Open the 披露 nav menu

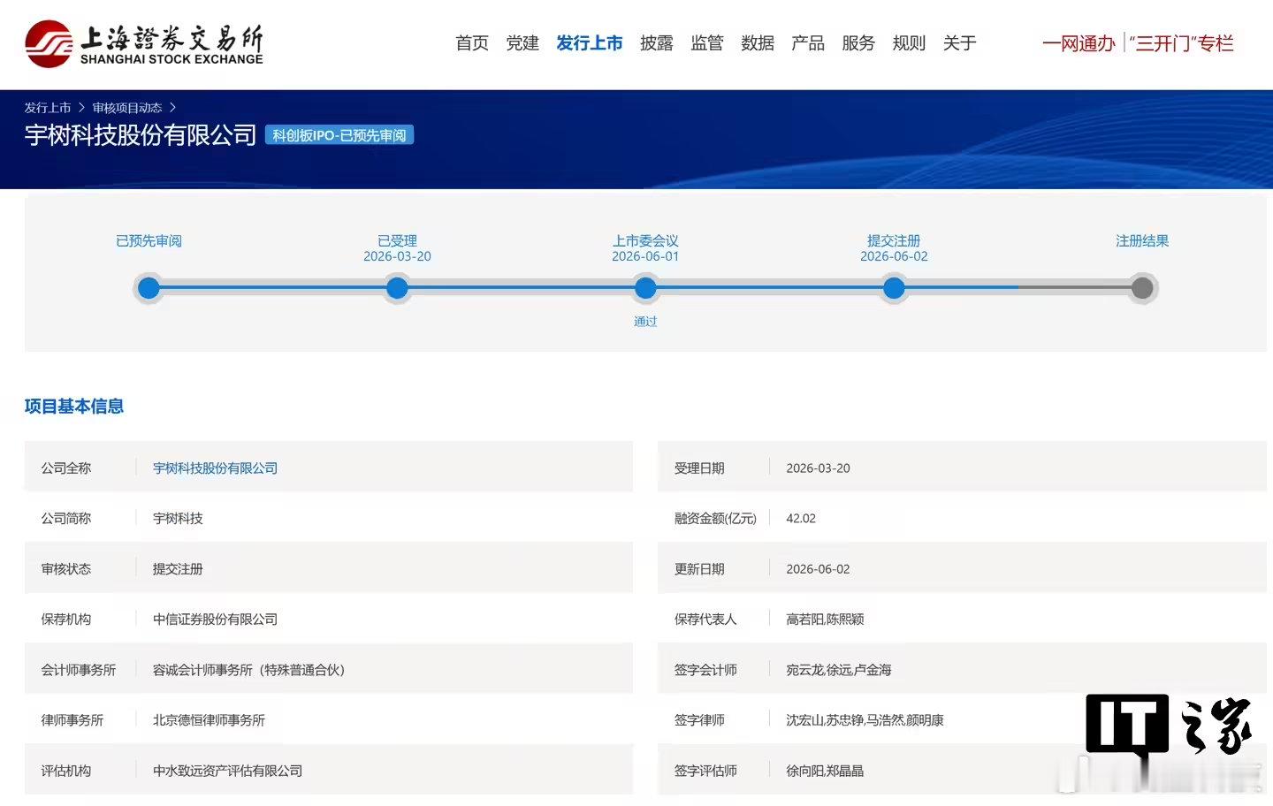tap(657, 43)
